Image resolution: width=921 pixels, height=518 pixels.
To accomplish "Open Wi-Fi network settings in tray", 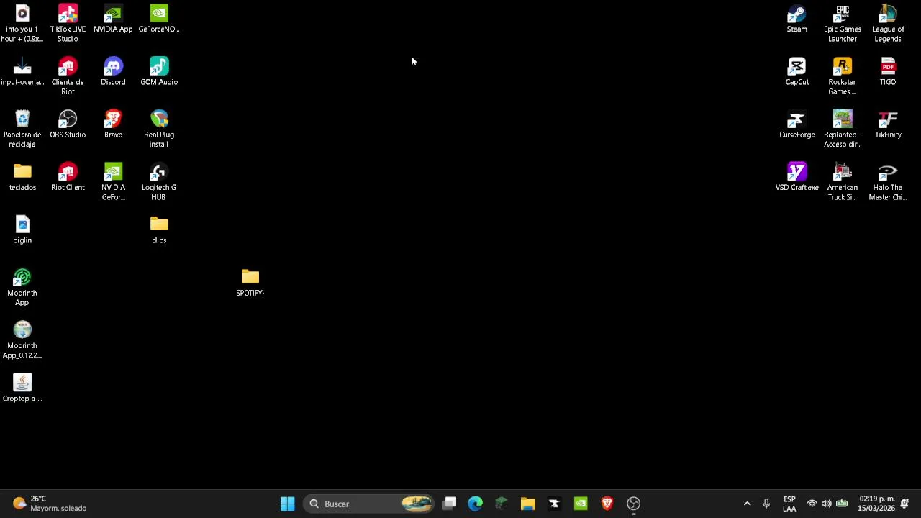I will [x=812, y=504].
